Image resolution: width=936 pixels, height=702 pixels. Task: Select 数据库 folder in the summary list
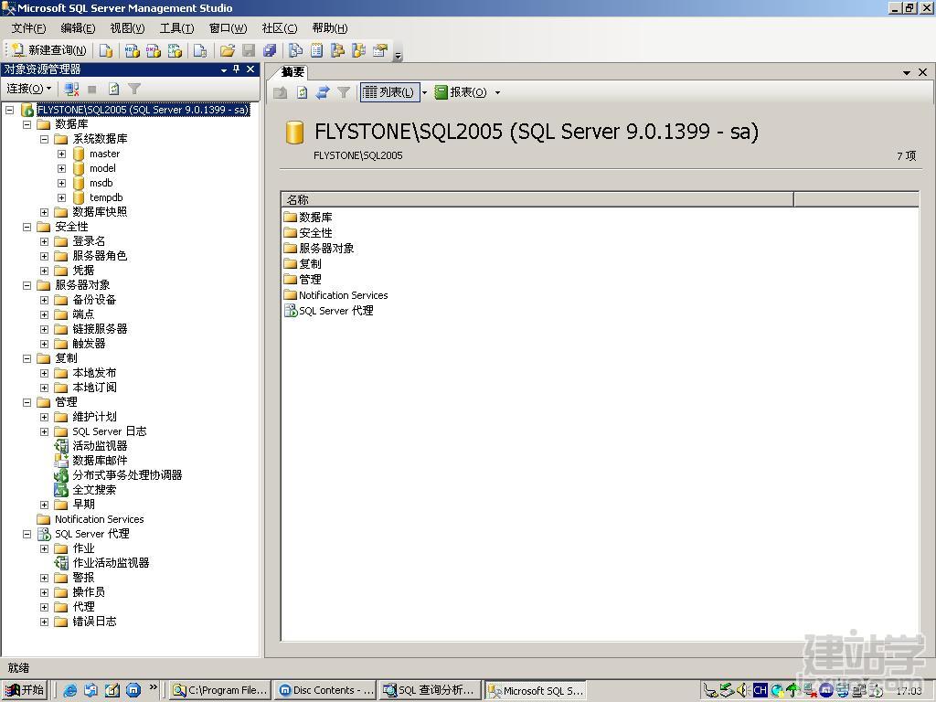tap(315, 218)
